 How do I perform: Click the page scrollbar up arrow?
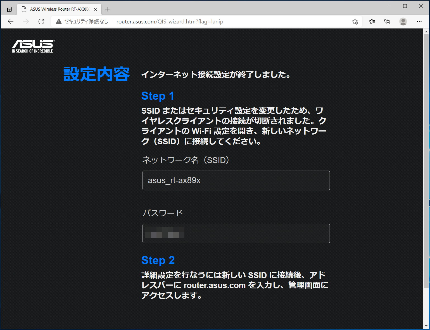coord(426,32)
